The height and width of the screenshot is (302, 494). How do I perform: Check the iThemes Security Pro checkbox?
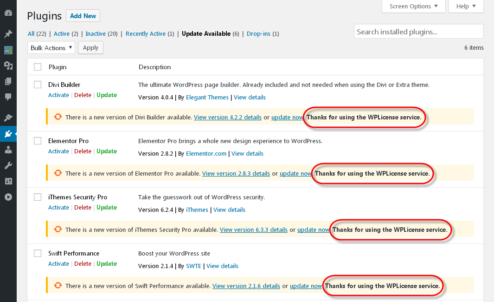(38, 197)
